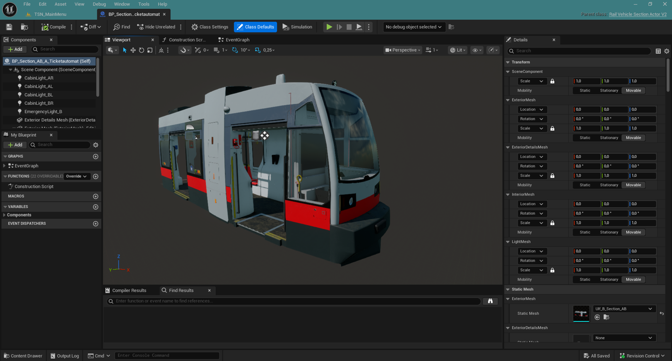Viewport: 672px width, 361px height.
Task: Add a new variable with plus icon
Action: 96,207
